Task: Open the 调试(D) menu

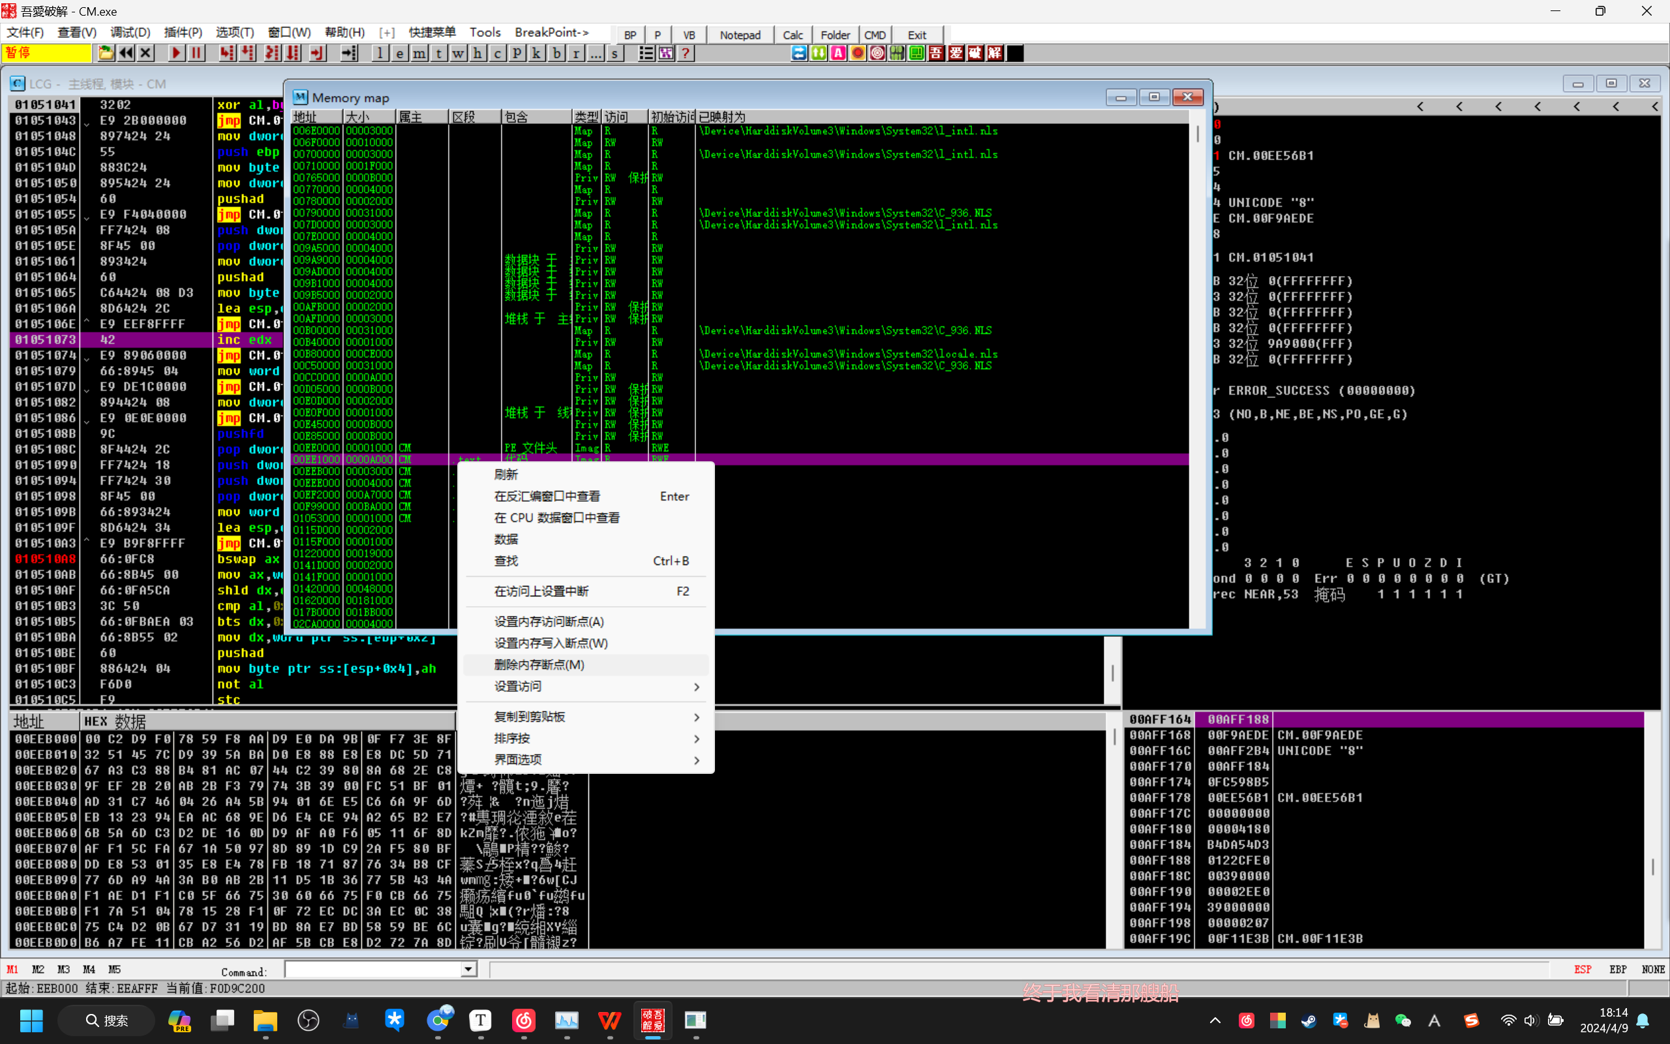Action: pyautogui.click(x=130, y=33)
